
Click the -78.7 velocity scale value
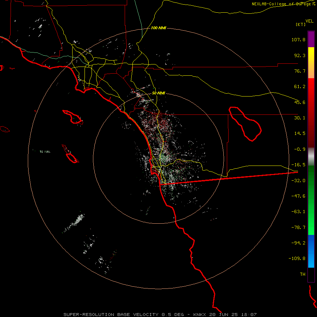(298, 228)
